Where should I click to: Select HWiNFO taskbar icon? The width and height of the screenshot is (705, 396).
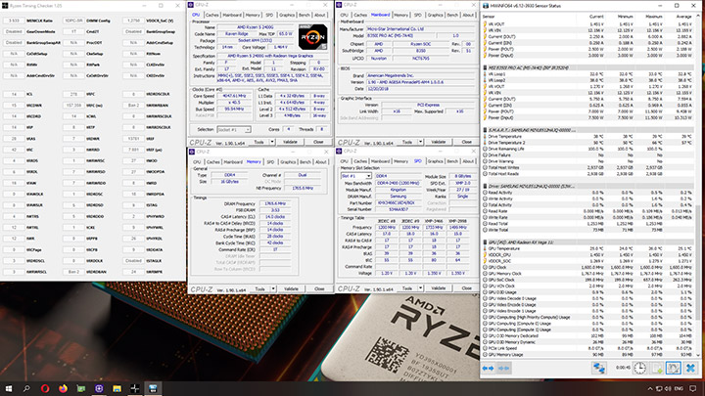[153, 388]
